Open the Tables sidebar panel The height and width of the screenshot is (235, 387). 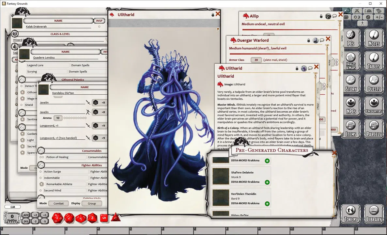point(374,61)
